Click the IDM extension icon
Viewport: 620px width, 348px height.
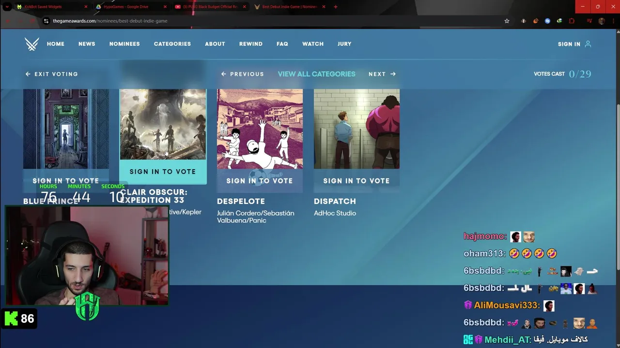click(559, 21)
